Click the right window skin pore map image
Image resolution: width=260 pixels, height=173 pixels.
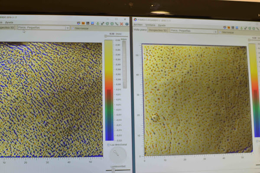point(197,100)
